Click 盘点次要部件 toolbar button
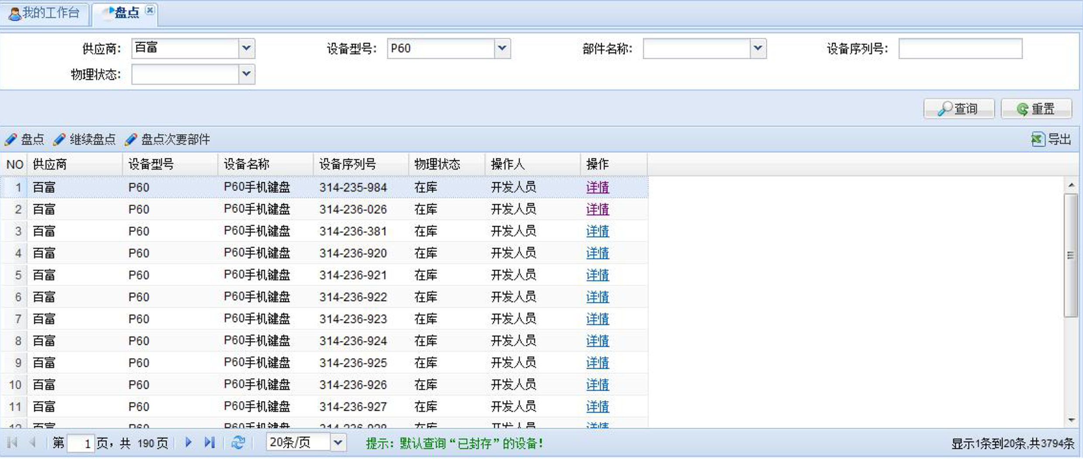 pyautogui.click(x=168, y=140)
